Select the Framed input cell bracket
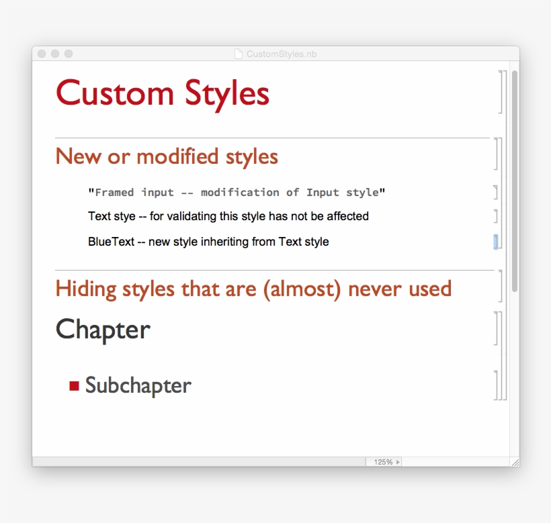Screen dimensions: 551x523 click(495, 192)
